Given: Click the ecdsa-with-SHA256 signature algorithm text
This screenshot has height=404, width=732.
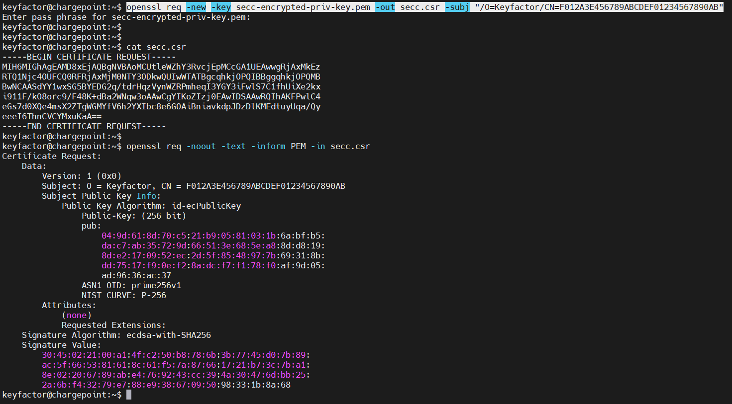Looking at the screenshot, I should pos(168,335).
